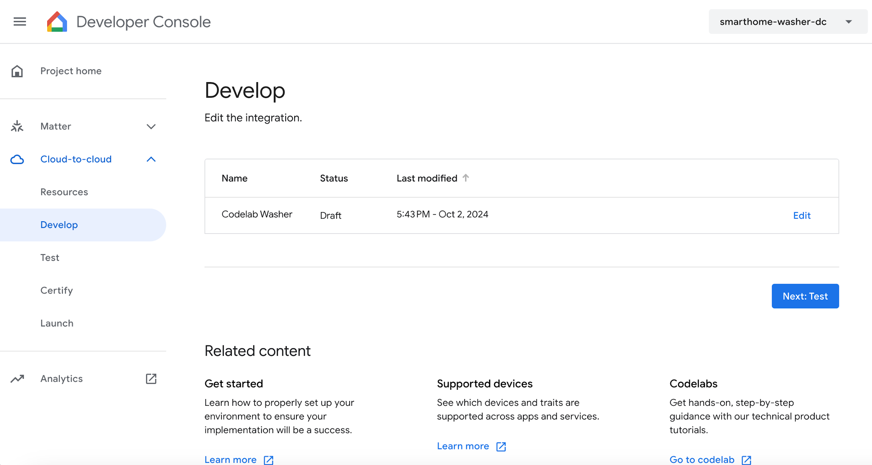Click the Analytics icon

[17, 379]
